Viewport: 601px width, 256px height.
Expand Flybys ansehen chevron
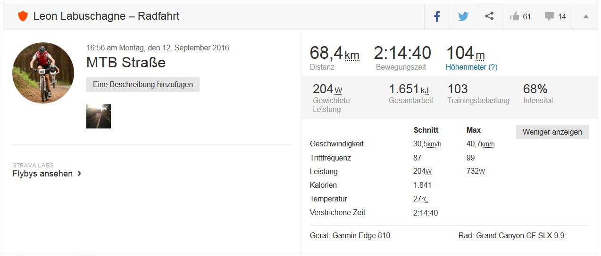coord(79,174)
